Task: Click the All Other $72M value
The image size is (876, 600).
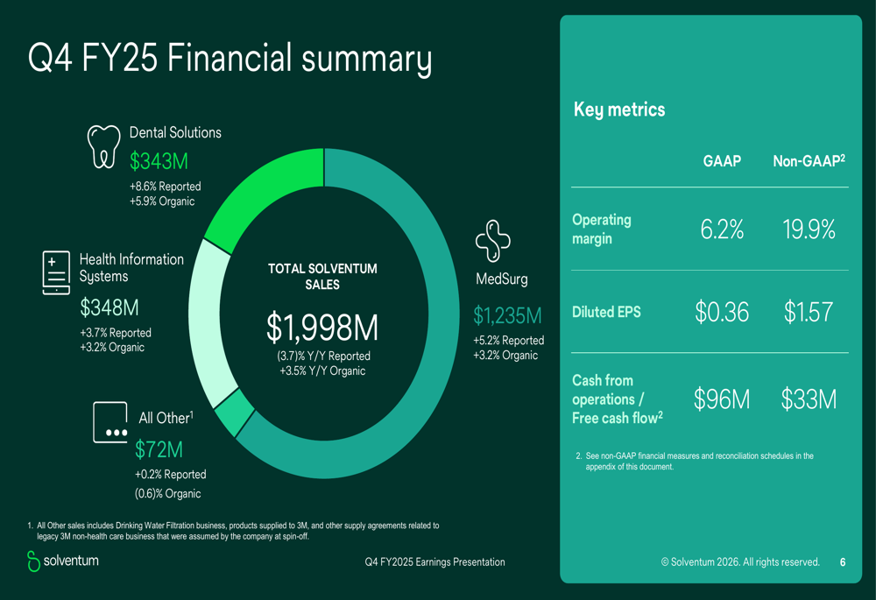Action: [x=159, y=450]
